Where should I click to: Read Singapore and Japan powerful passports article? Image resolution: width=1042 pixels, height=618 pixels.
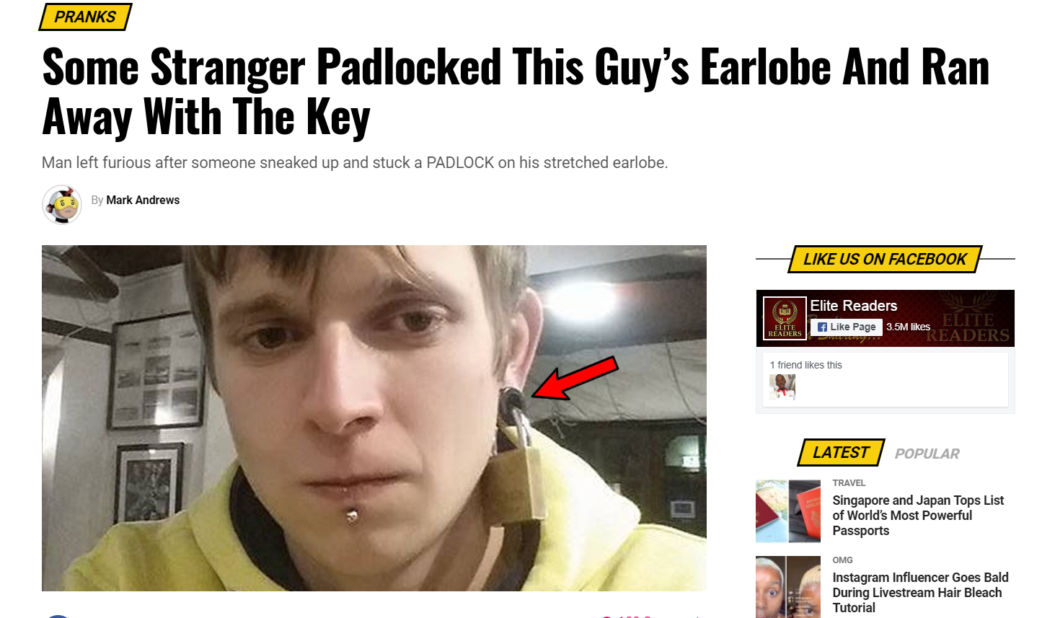click(918, 516)
